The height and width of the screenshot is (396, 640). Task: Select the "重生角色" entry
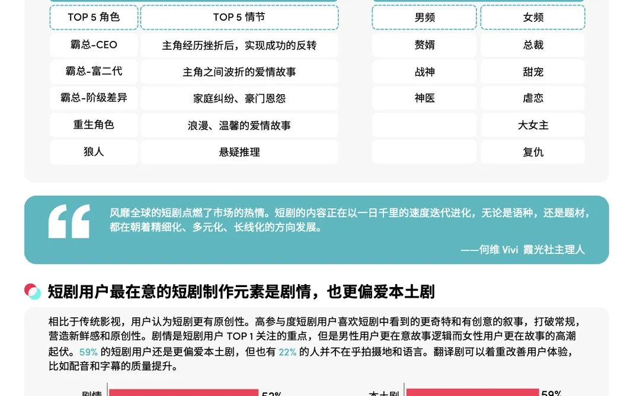[93, 125]
